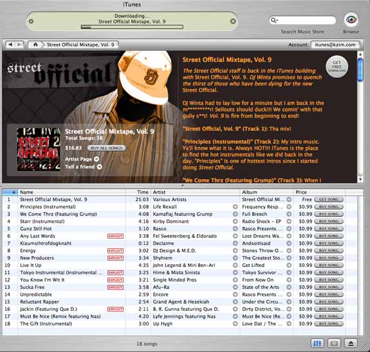This screenshot has height=352, width=370.
Task: Click the up arrow of the store pane scrollbar
Action: [360, 55]
